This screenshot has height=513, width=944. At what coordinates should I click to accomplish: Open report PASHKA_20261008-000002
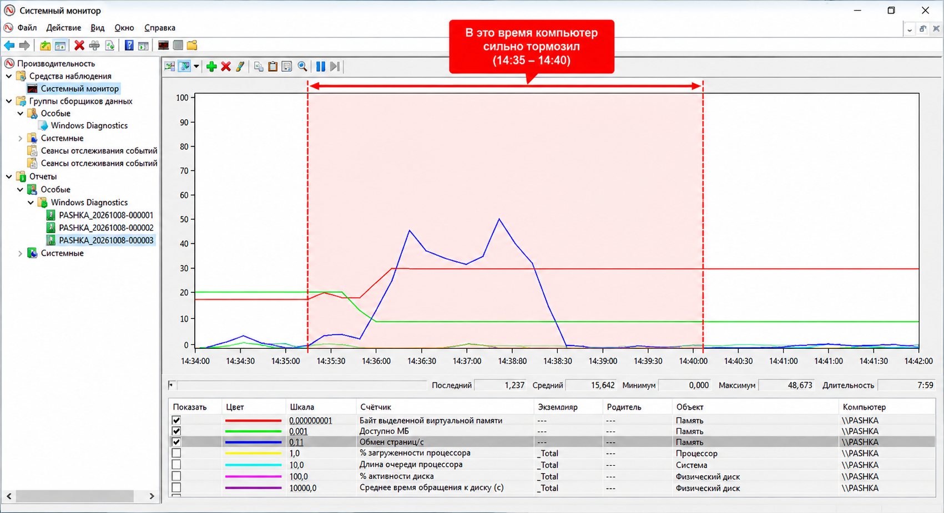[106, 228]
